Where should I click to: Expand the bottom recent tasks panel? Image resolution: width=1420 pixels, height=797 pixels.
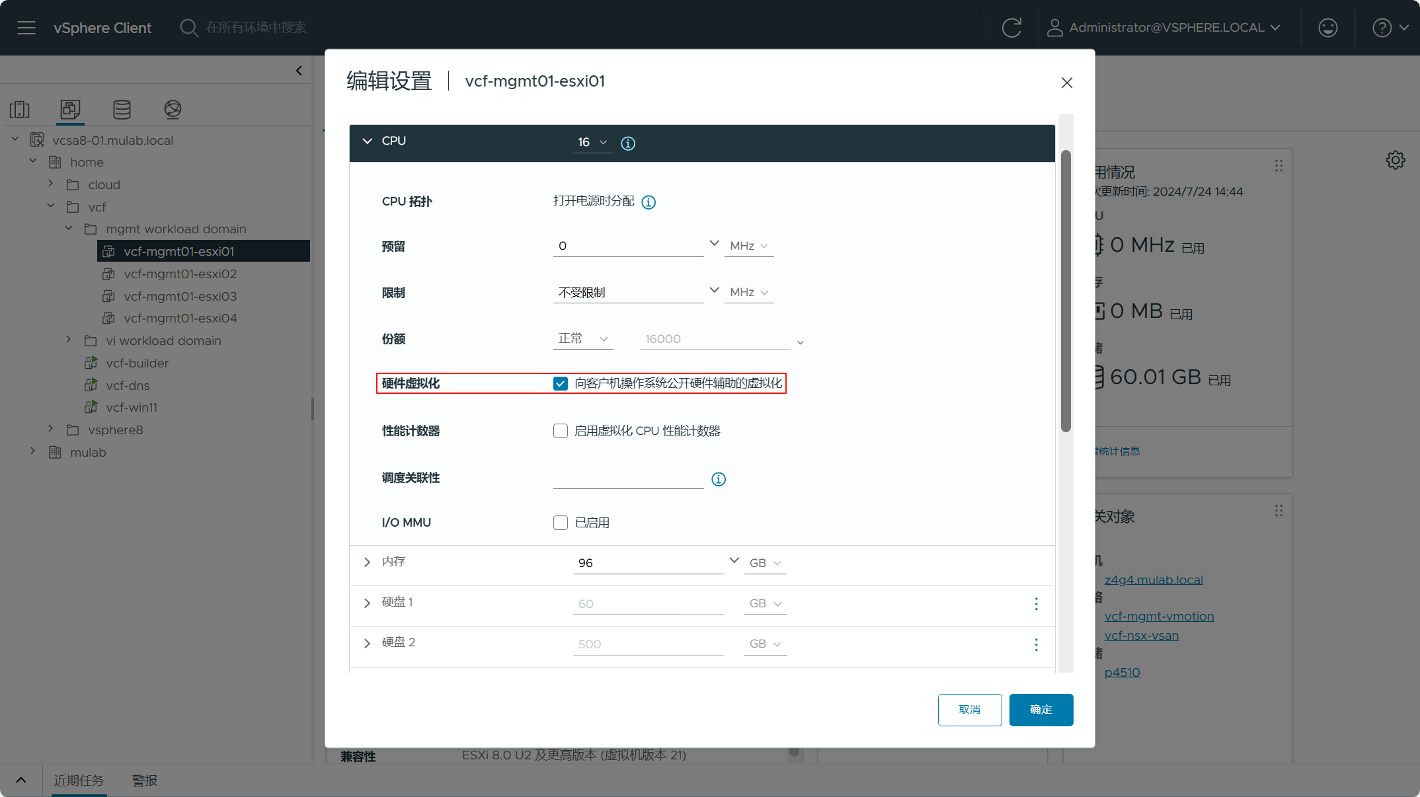[x=21, y=780]
